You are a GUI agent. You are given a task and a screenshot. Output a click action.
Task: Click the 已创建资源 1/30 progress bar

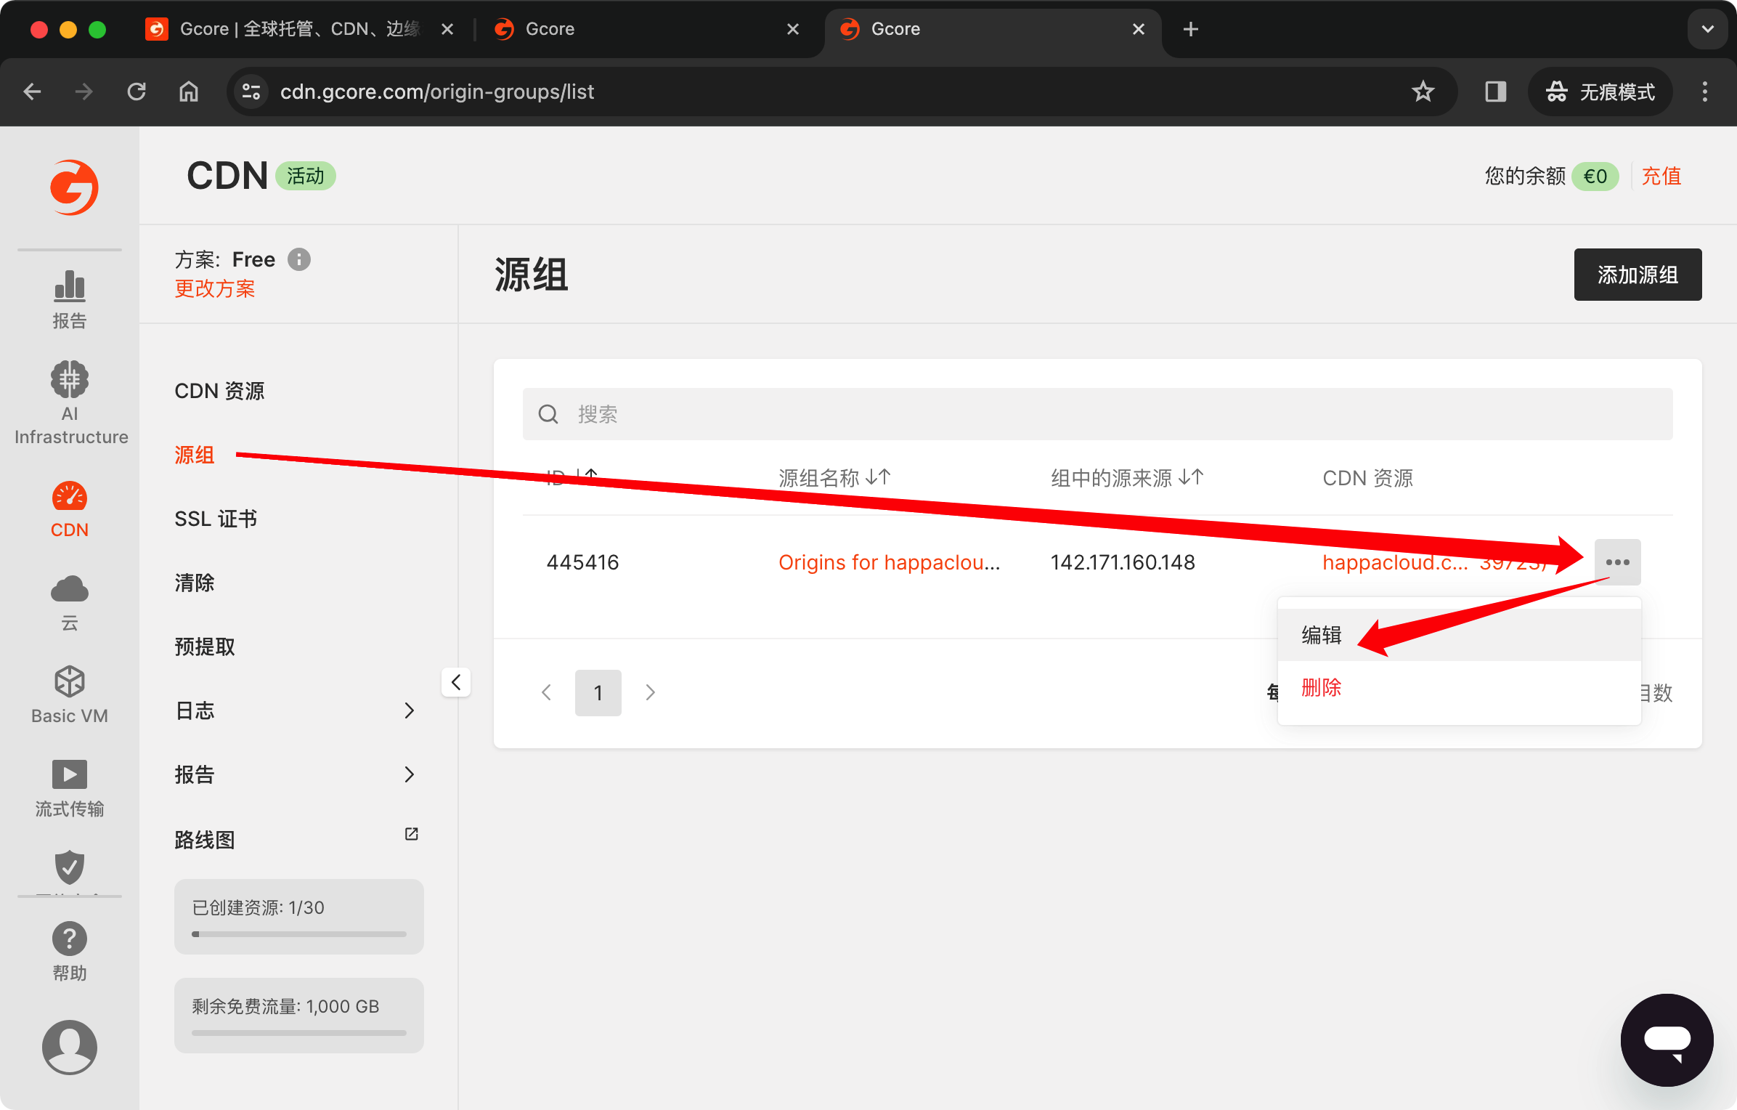tap(299, 934)
